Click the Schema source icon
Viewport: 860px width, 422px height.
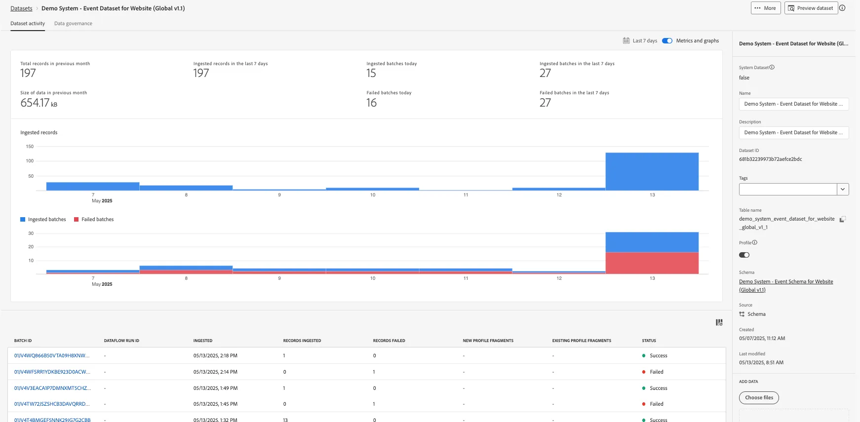point(742,314)
